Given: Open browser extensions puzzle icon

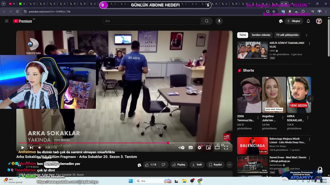Looking at the screenshot, I should click(303, 12).
